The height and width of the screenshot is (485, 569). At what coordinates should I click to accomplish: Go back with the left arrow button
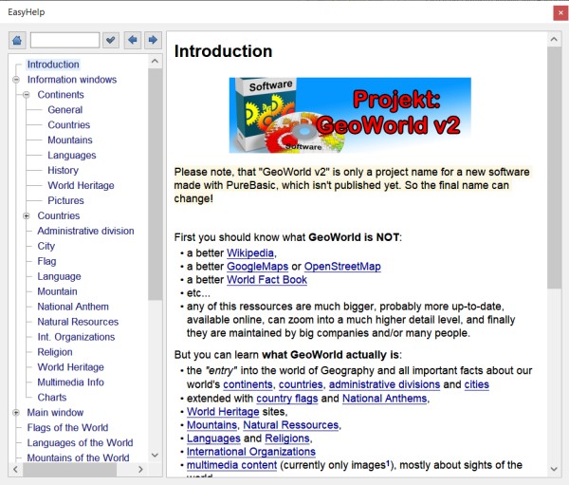tap(133, 40)
